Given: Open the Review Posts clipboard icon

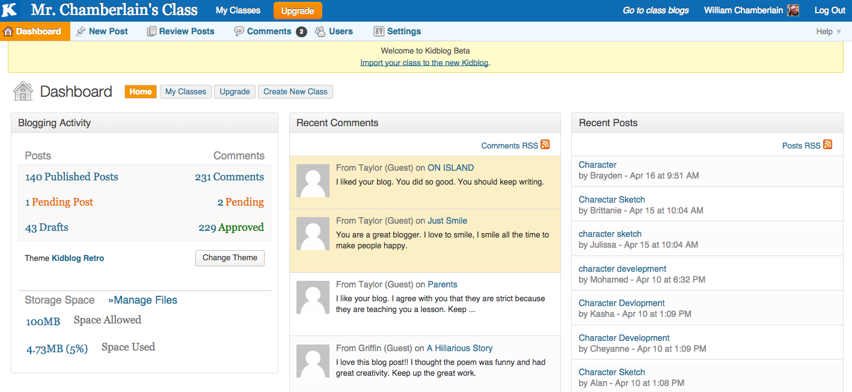Looking at the screenshot, I should 150,31.
